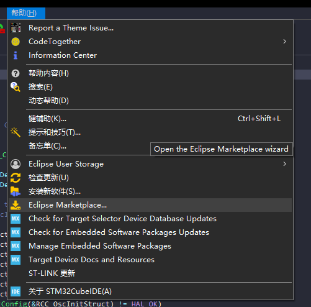Click the question mark help contents icon
Viewport: 311px width, 307px height.
coord(16,73)
